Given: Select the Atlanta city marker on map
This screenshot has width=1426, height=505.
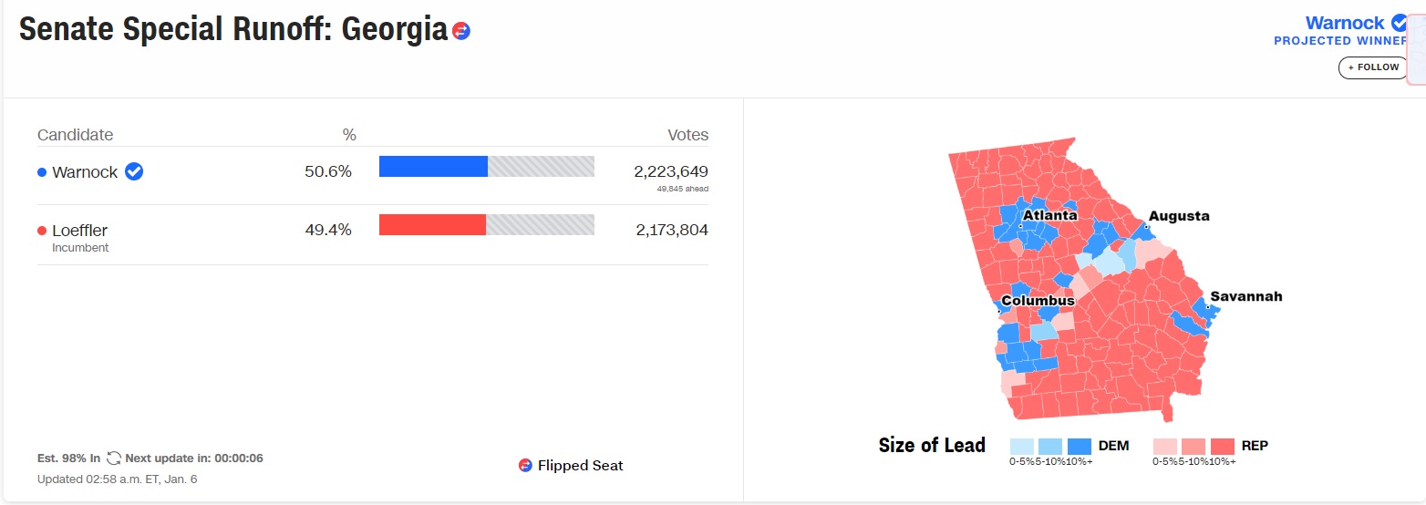Looking at the screenshot, I should [x=1020, y=226].
